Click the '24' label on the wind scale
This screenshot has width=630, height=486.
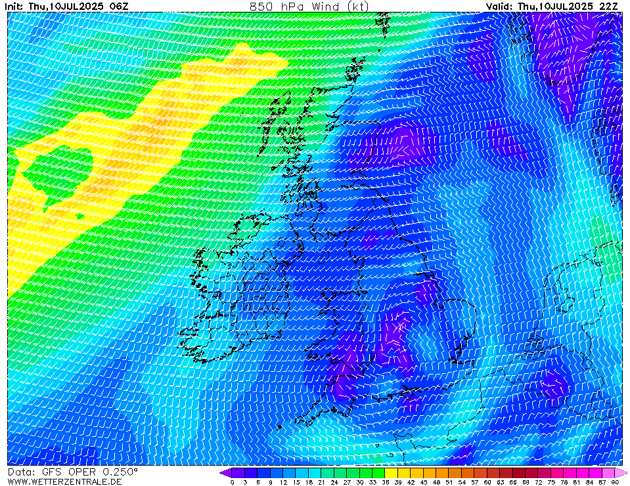[x=334, y=482]
